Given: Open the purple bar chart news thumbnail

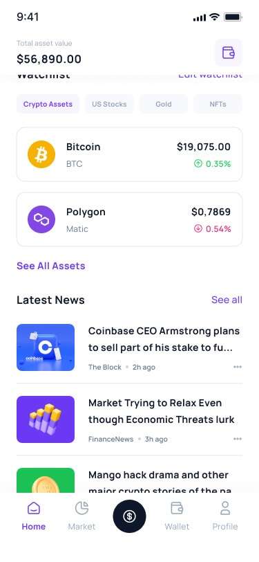Looking at the screenshot, I should 46,419.
